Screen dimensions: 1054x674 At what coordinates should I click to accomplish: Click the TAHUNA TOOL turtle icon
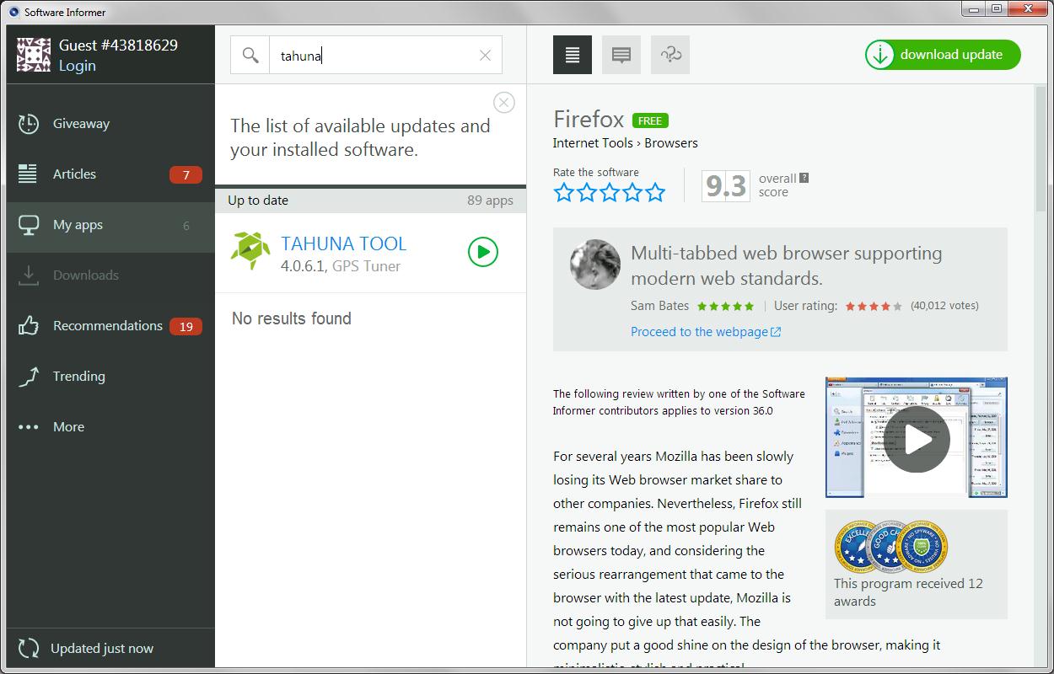coord(250,251)
